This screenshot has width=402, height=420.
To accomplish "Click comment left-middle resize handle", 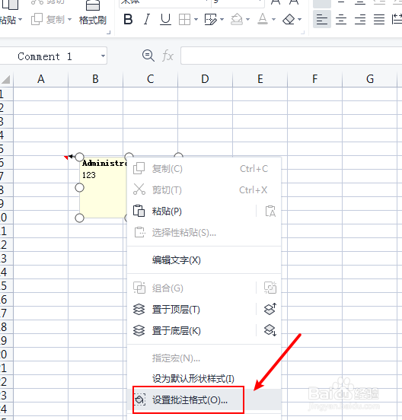I will (x=79, y=188).
